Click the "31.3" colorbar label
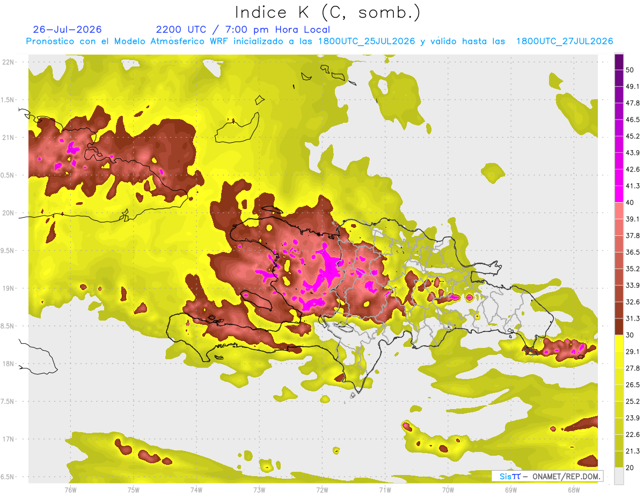The image size is (644, 497). 633,319
